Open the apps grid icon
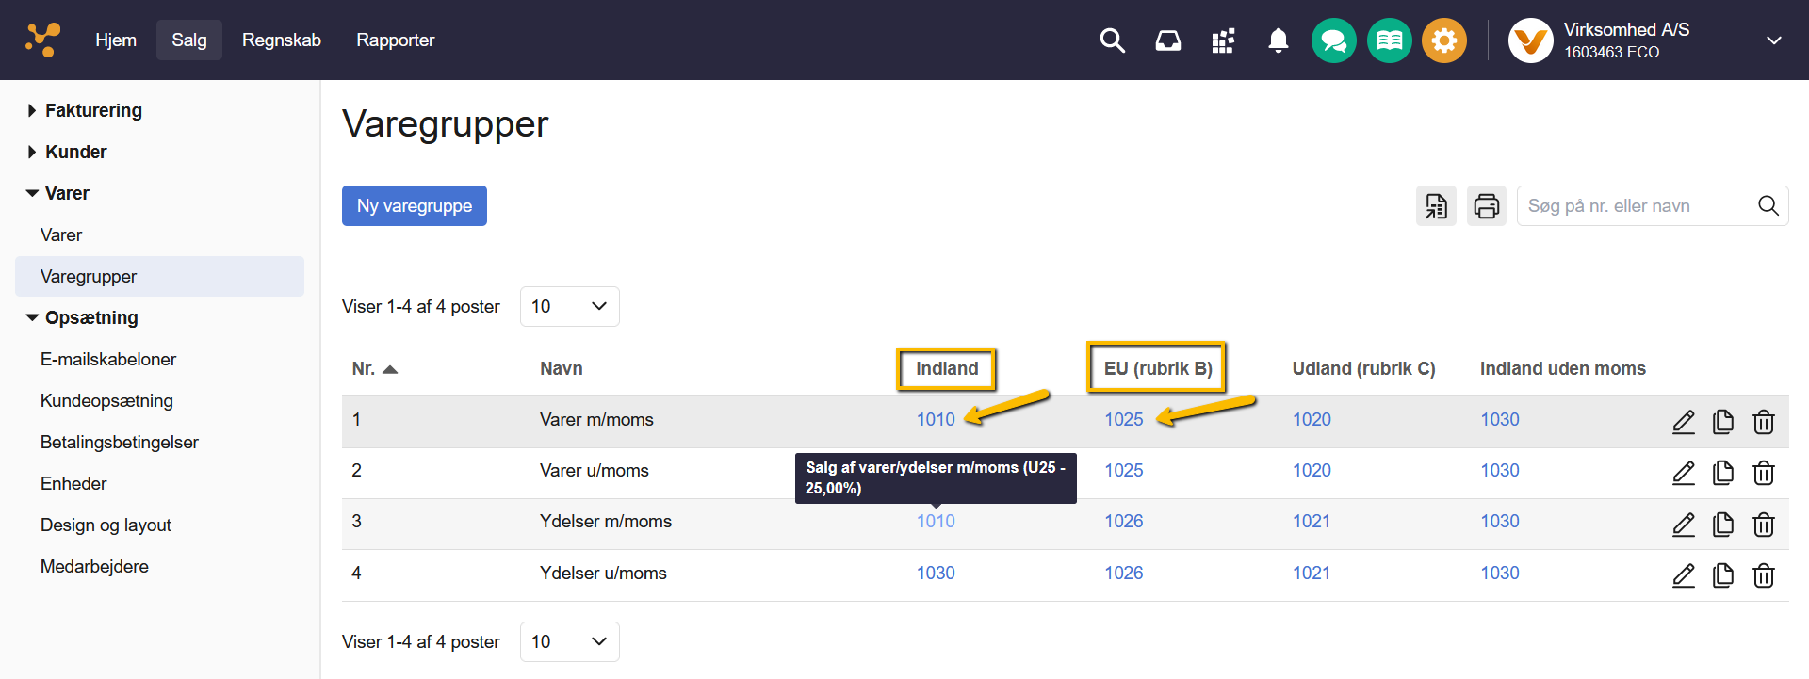The width and height of the screenshot is (1809, 679). click(1223, 40)
